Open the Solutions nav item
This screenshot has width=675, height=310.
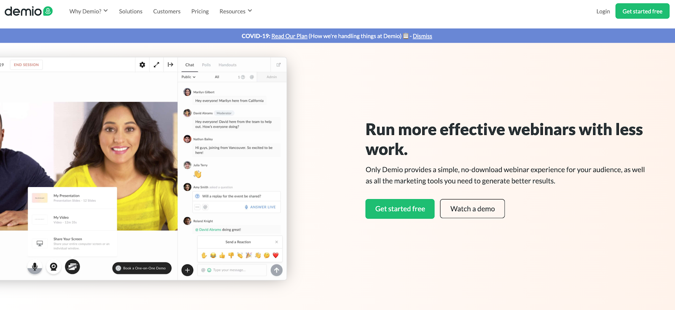tap(131, 11)
